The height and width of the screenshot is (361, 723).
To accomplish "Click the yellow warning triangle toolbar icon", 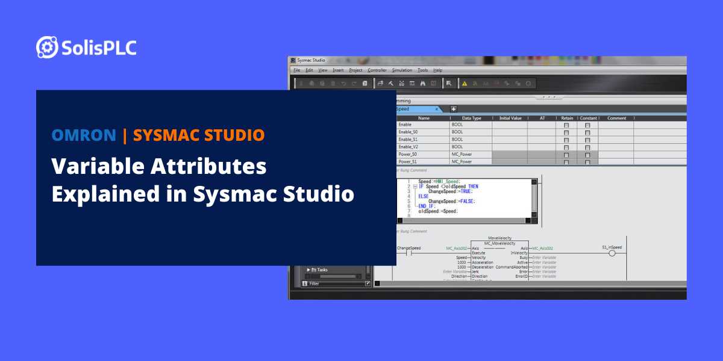I will 465,84.
